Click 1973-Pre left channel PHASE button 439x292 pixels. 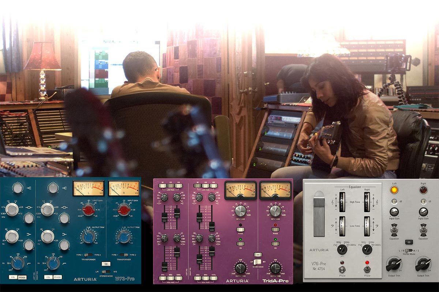pos(22,277)
